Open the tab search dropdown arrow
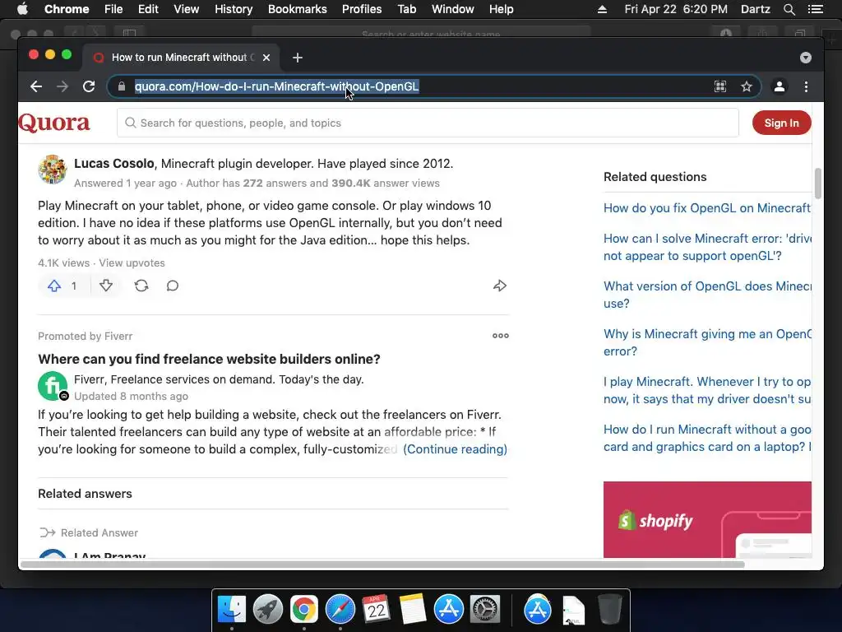This screenshot has height=632, width=842. pos(805,58)
